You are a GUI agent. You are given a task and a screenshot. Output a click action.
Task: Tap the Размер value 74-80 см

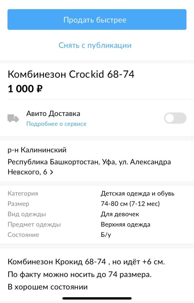pos(130,204)
